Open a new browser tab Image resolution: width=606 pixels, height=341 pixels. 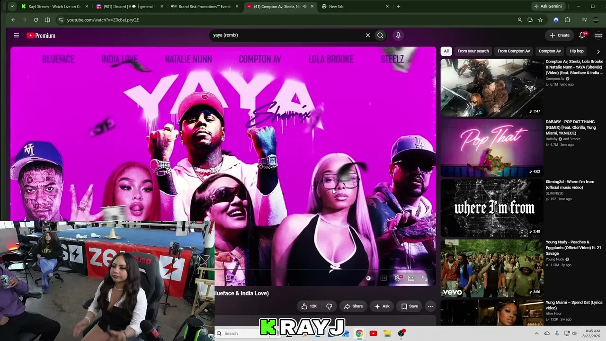coord(399,7)
